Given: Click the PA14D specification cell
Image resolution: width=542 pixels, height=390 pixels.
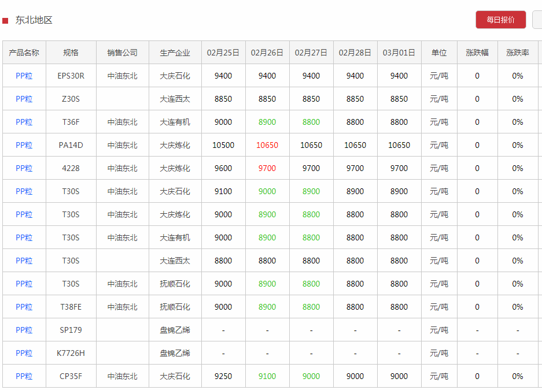Looking at the screenshot, I should pyautogui.click(x=71, y=145).
